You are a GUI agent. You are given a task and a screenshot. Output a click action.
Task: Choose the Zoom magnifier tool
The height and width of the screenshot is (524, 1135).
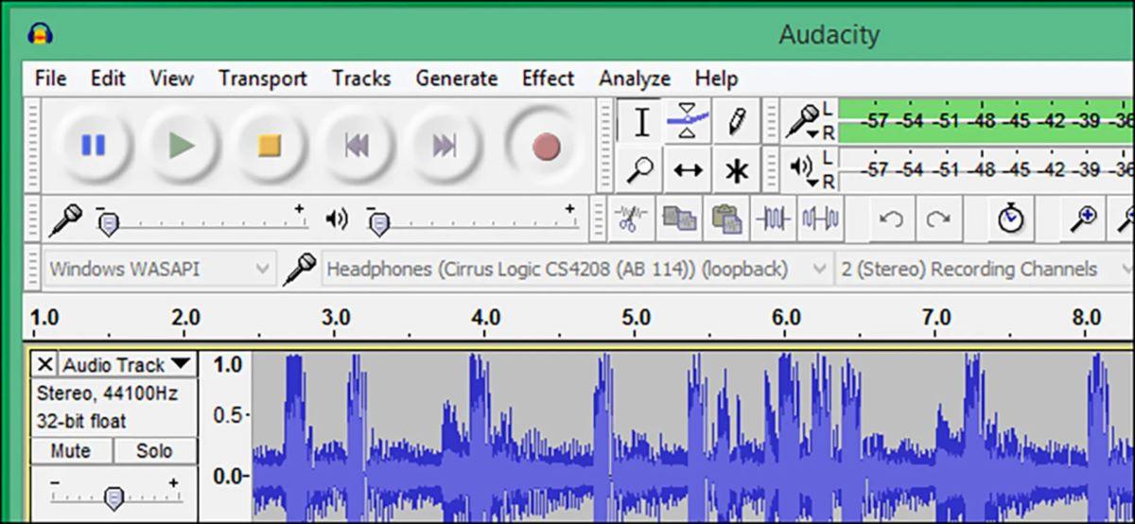641,170
